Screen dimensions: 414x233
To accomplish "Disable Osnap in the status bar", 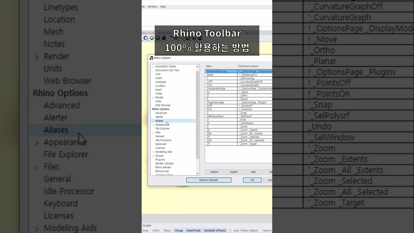I will pyautogui.click(x=179, y=230).
